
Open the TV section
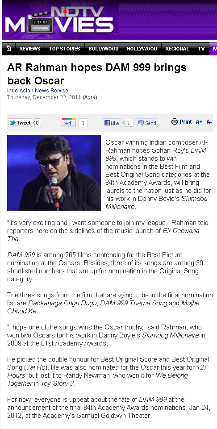pyautogui.click(x=201, y=49)
